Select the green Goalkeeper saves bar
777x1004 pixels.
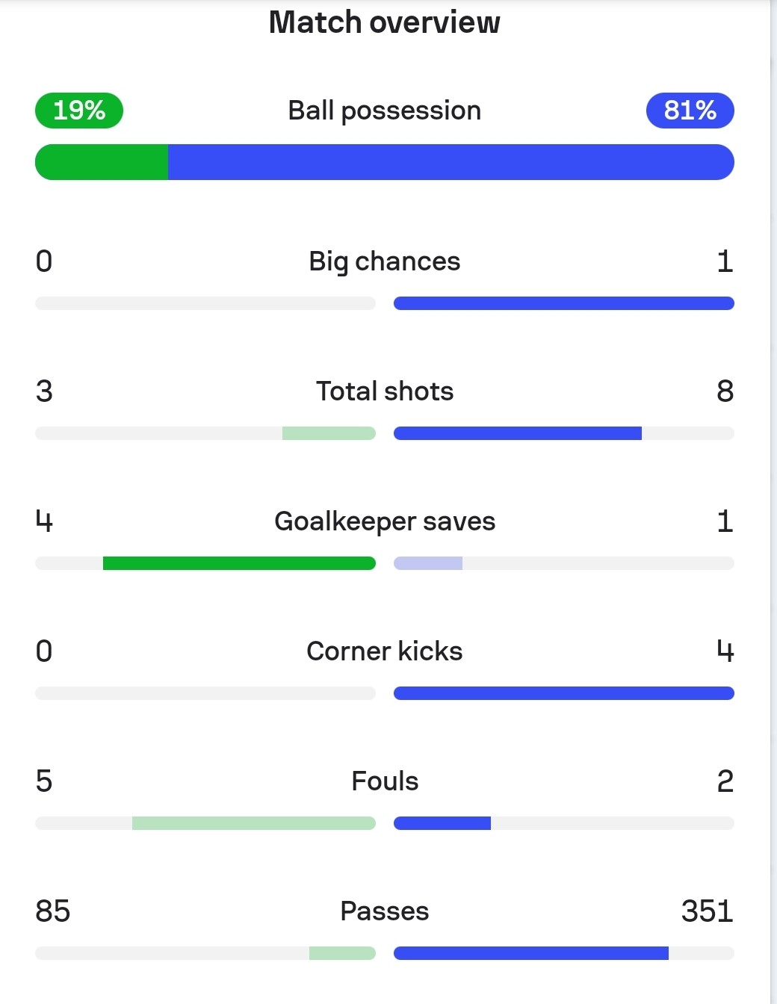(x=239, y=563)
